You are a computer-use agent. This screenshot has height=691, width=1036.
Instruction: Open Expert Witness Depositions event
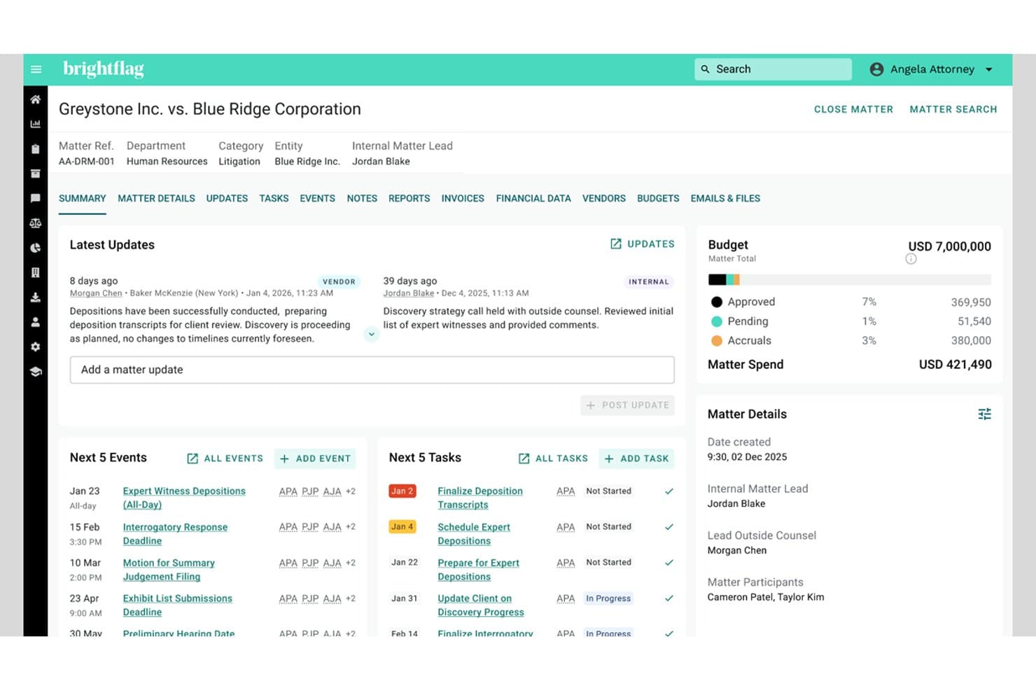pyautogui.click(x=184, y=498)
